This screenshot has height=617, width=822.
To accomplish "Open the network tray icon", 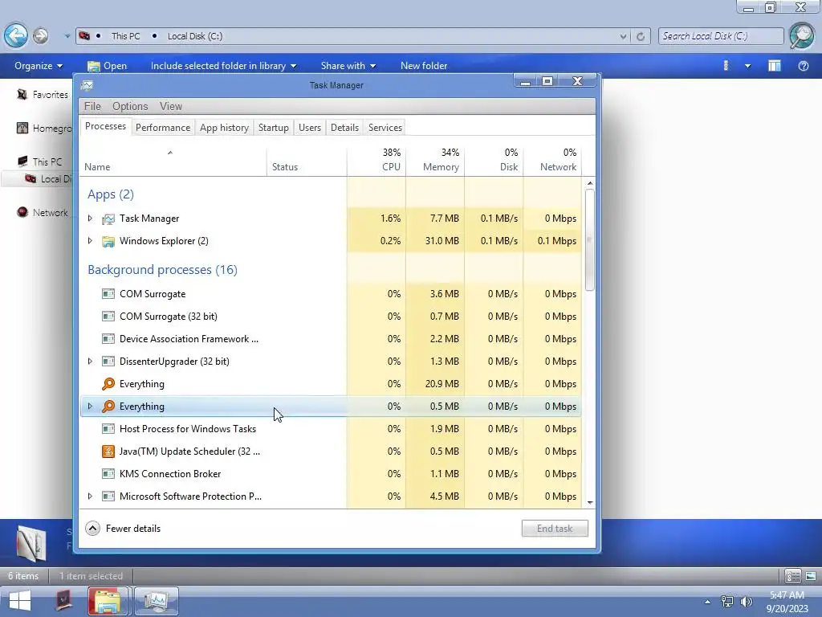I will 727,602.
